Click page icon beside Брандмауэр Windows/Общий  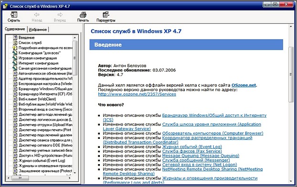[15, 89]
